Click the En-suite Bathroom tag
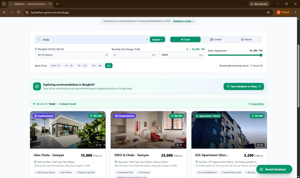Screen dimensions: 300x178 [207, 172]
